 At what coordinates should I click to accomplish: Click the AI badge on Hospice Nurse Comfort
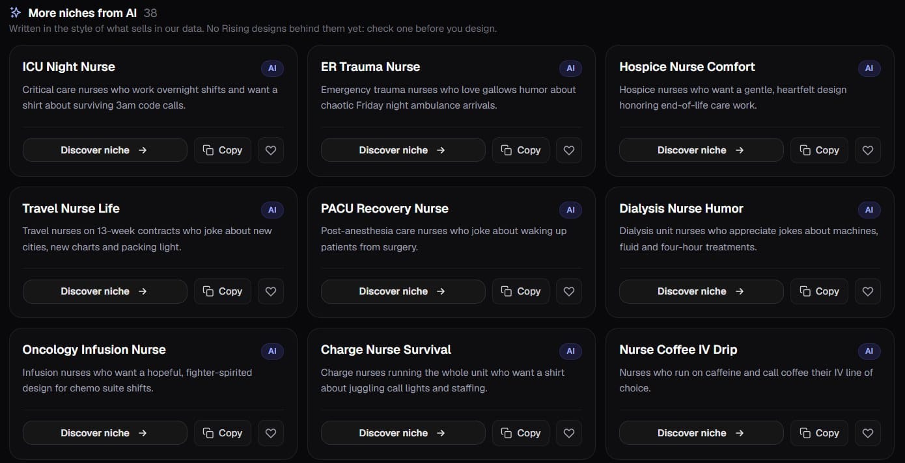(x=869, y=68)
